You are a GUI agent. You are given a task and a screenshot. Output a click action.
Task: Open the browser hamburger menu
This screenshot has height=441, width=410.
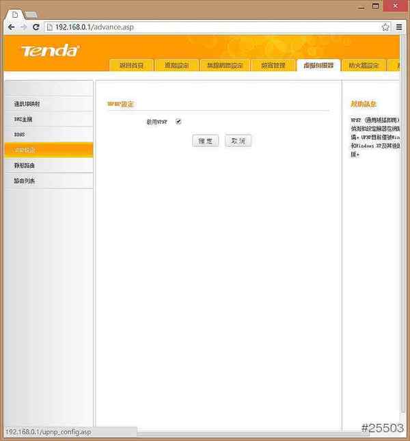point(399,27)
